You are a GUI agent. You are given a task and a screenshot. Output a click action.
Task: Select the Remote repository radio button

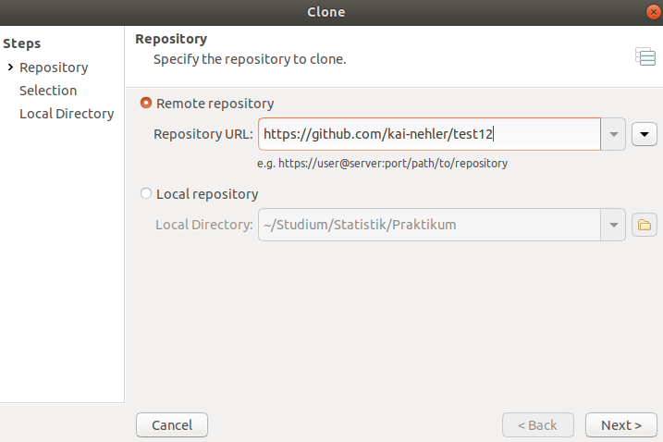[146, 103]
